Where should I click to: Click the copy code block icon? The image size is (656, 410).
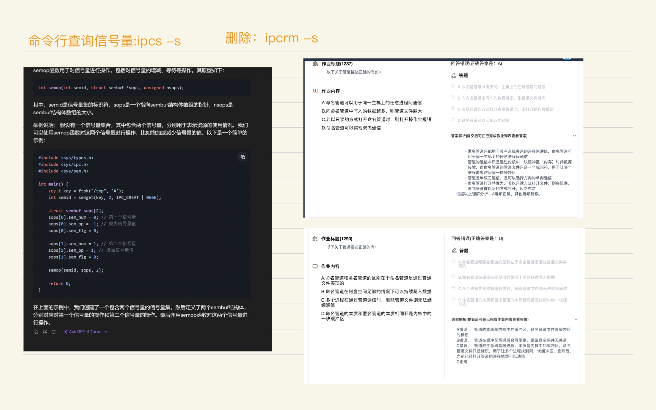243,157
